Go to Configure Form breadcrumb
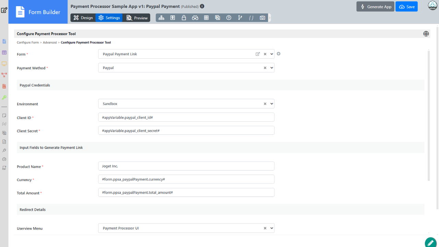Image resolution: width=439 pixels, height=247 pixels. [28, 43]
